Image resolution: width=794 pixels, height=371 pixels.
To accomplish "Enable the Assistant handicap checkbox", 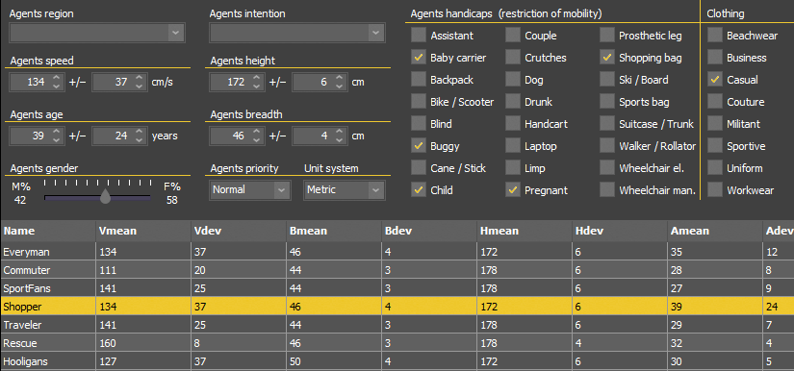I will [419, 36].
